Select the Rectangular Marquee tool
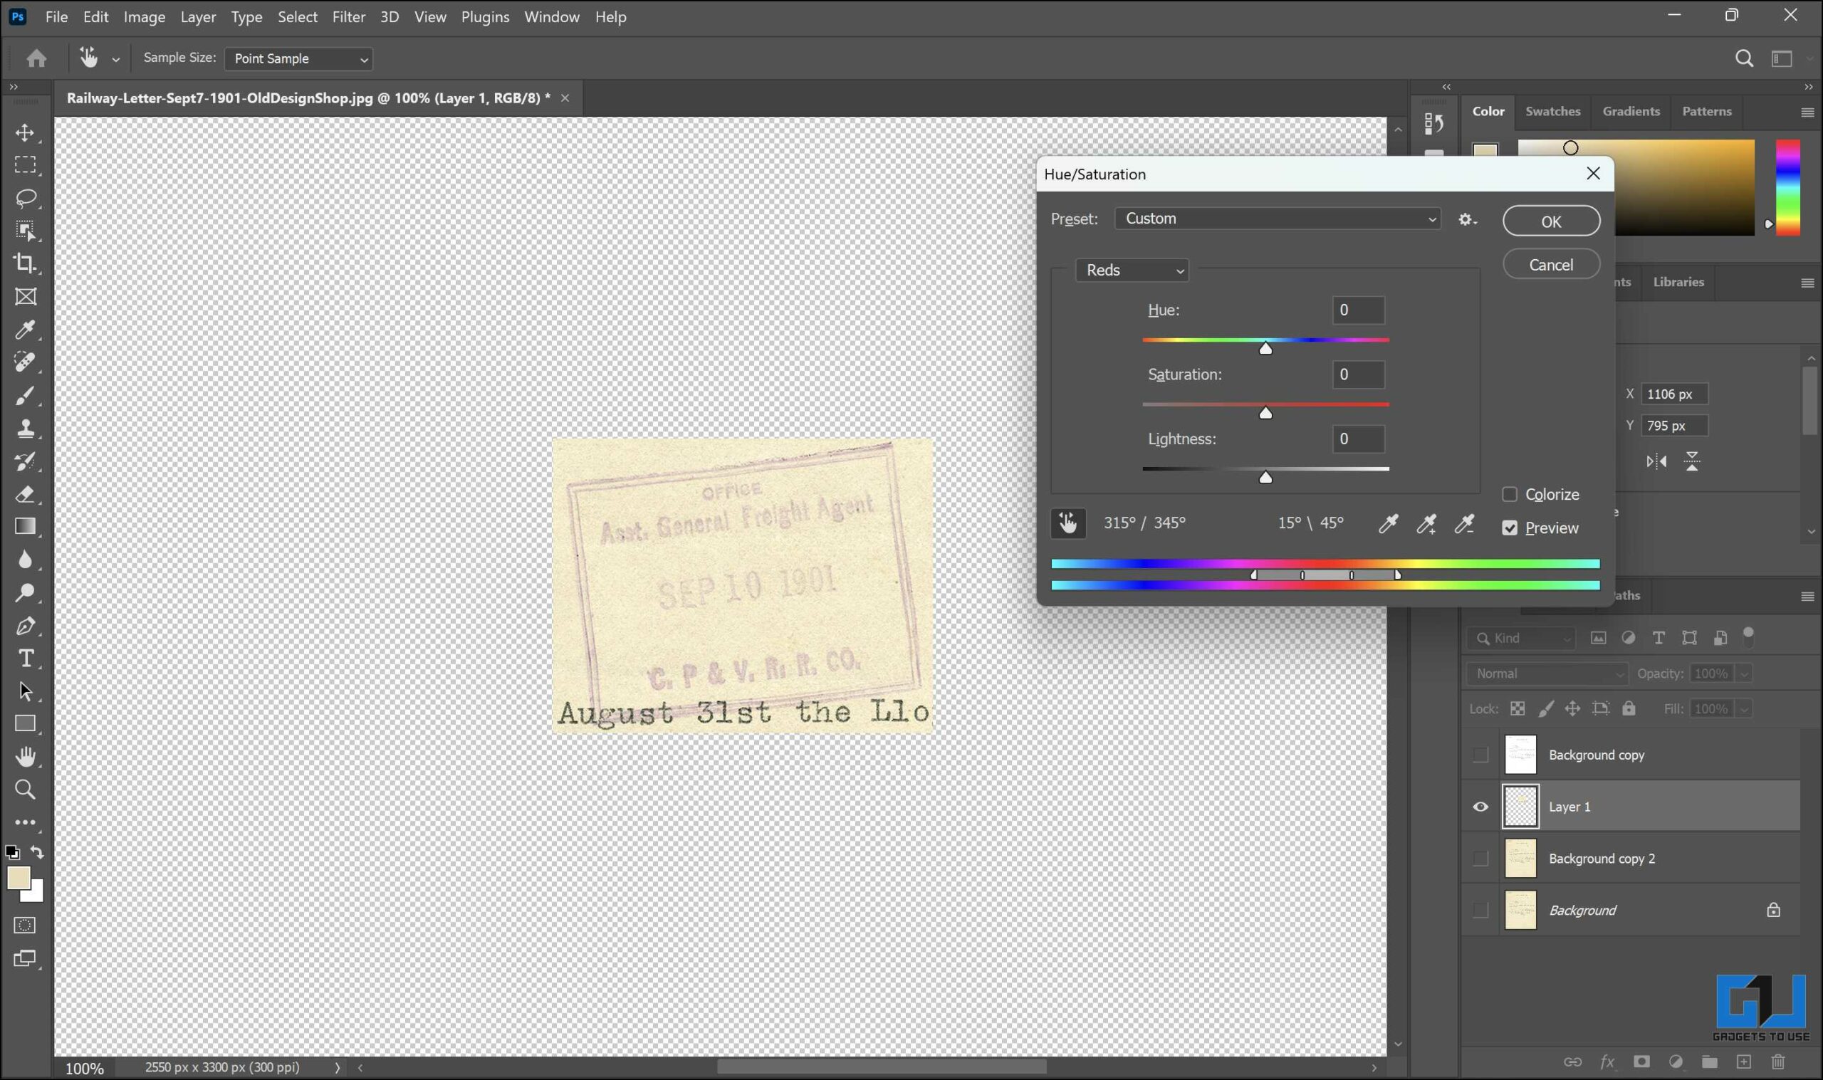The width and height of the screenshot is (1823, 1080). 26,165
